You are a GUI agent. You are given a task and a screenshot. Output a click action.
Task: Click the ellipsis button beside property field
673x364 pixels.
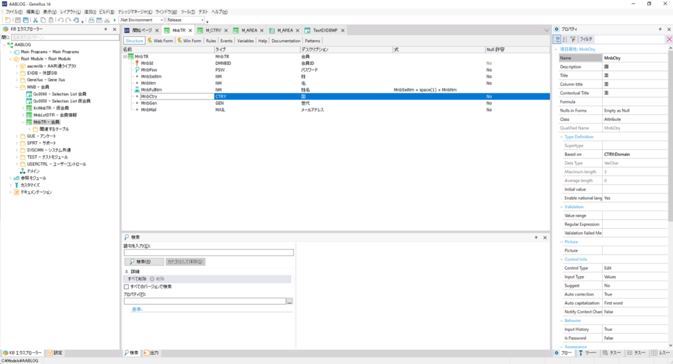point(289,302)
